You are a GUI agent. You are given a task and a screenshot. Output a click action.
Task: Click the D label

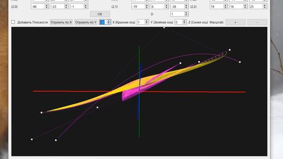tap(152, 14)
